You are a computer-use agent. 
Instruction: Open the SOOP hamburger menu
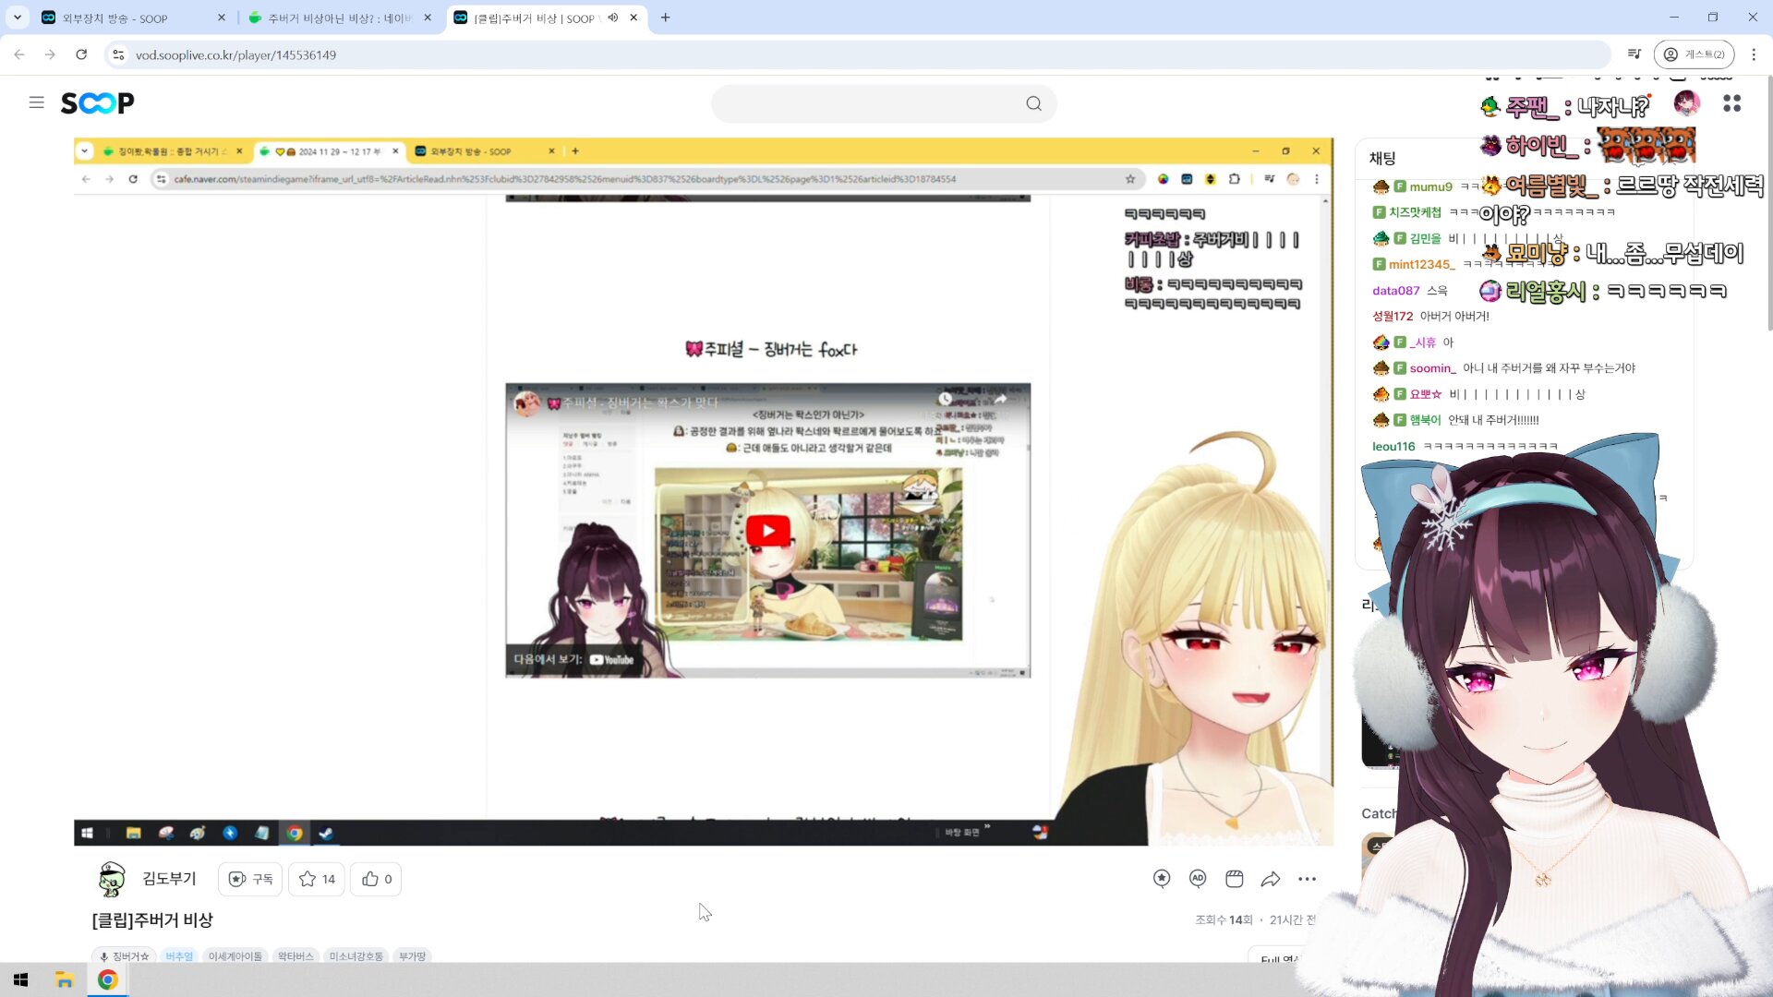(x=36, y=102)
